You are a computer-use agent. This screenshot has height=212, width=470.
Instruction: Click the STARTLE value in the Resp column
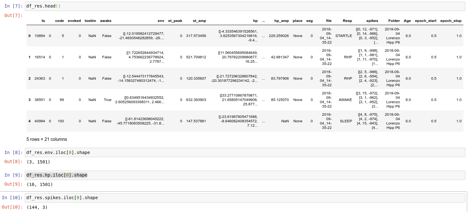(x=344, y=36)
